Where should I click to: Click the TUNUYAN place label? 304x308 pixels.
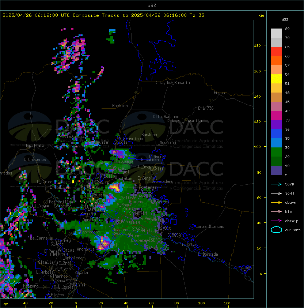77,285
